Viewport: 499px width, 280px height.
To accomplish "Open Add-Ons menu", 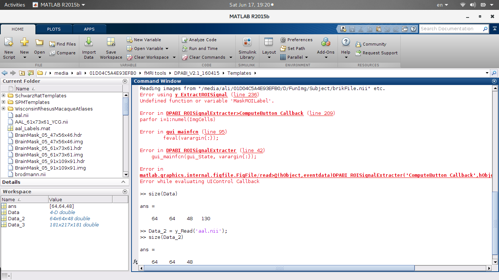I will [325, 48].
